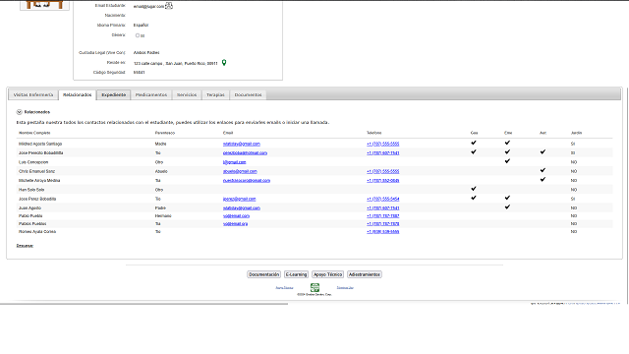The height and width of the screenshot is (354, 629).
Task: Click the first-column checkmark in Han Solo Solo row
Action: (474, 189)
